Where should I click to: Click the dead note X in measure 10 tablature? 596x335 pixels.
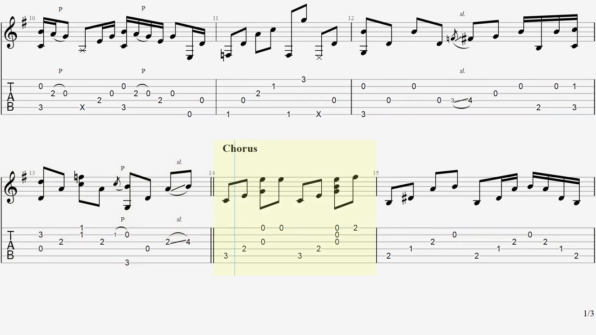(82, 107)
